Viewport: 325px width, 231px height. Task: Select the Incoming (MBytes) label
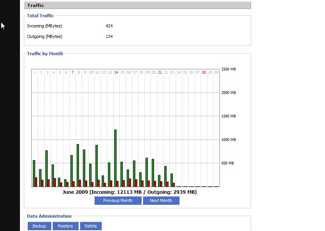[45, 26]
